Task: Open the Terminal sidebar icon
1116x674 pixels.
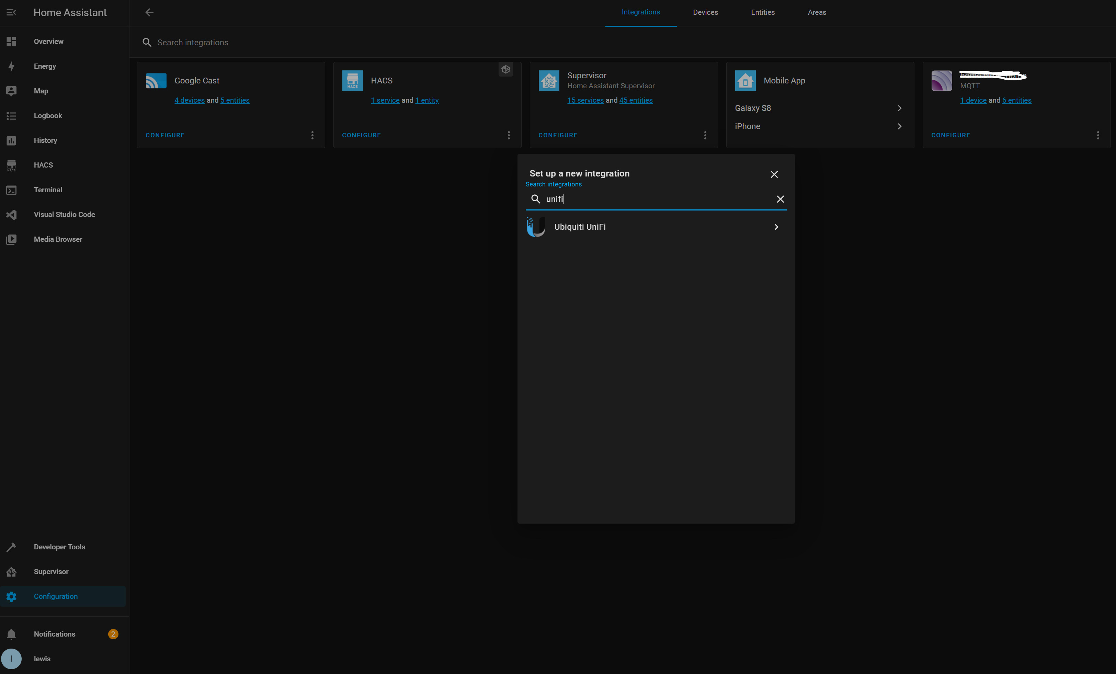Action: pos(11,190)
